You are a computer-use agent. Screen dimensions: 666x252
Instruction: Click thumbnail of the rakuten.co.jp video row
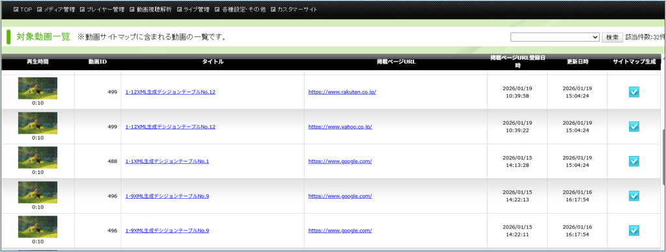coord(38,88)
